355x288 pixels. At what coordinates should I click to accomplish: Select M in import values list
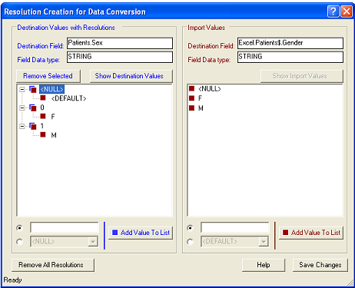pyautogui.click(x=201, y=108)
